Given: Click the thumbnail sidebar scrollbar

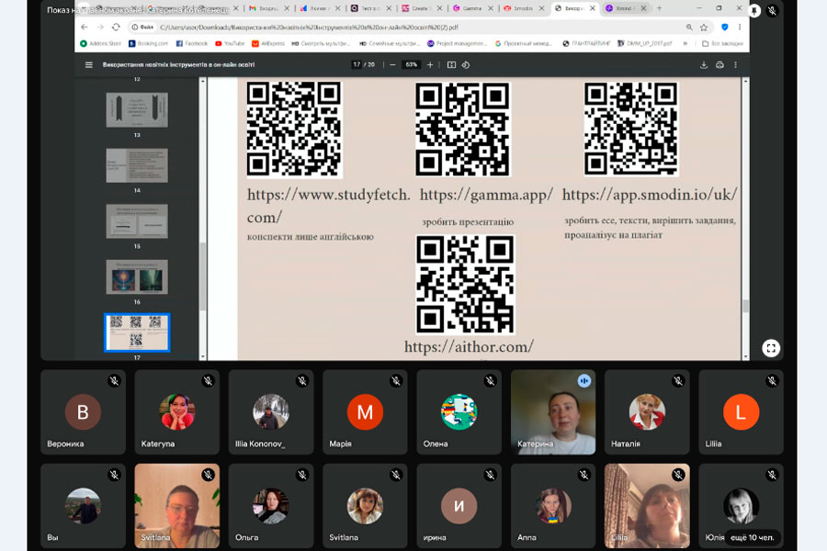Looking at the screenshot, I should click(202, 276).
